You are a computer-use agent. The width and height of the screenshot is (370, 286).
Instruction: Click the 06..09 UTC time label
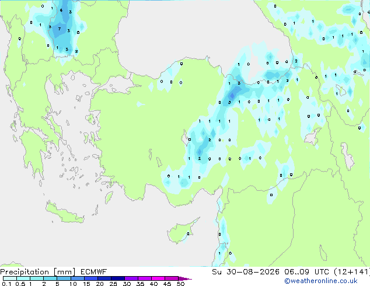306,272
